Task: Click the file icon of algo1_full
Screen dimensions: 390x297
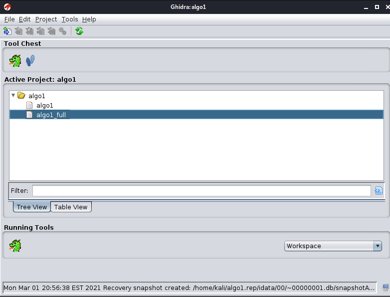Action: point(29,115)
